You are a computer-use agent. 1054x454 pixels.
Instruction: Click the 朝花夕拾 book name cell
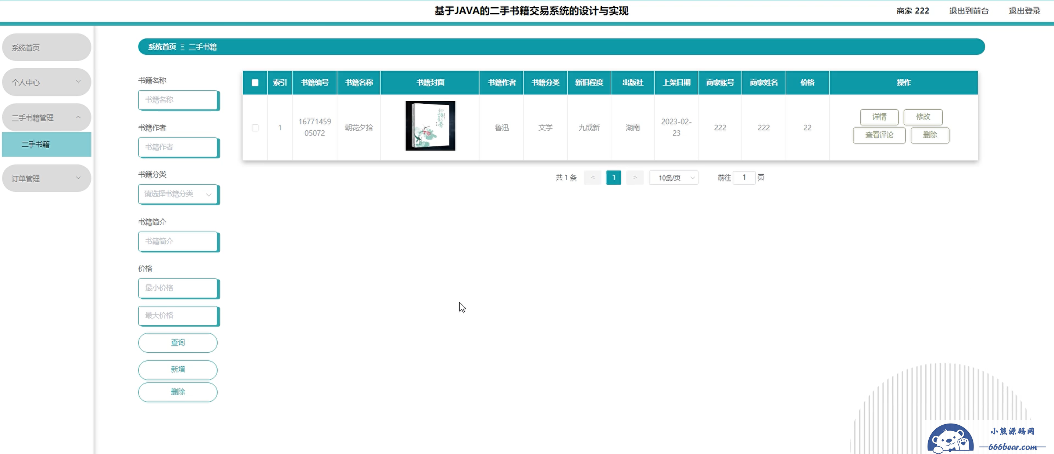pyautogui.click(x=359, y=127)
